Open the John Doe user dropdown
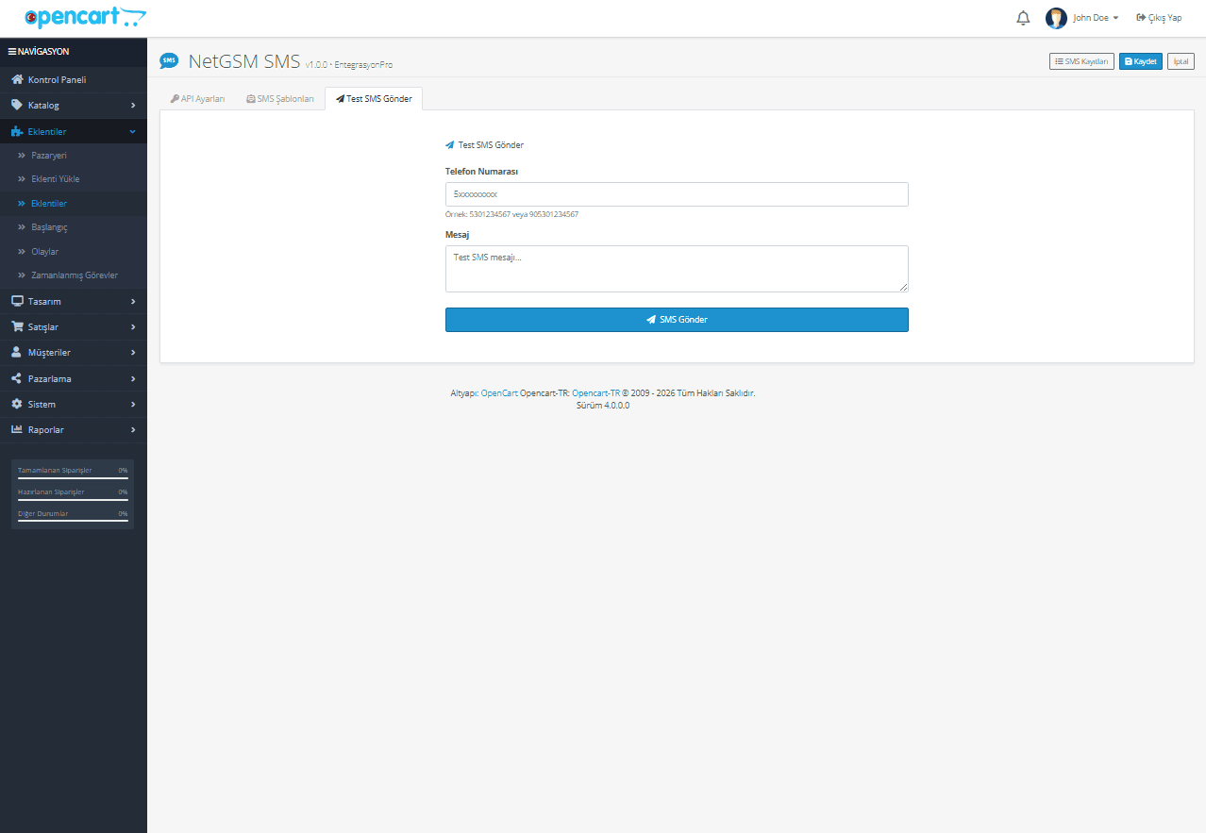Image resolution: width=1206 pixels, height=833 pixels. 1095,18
